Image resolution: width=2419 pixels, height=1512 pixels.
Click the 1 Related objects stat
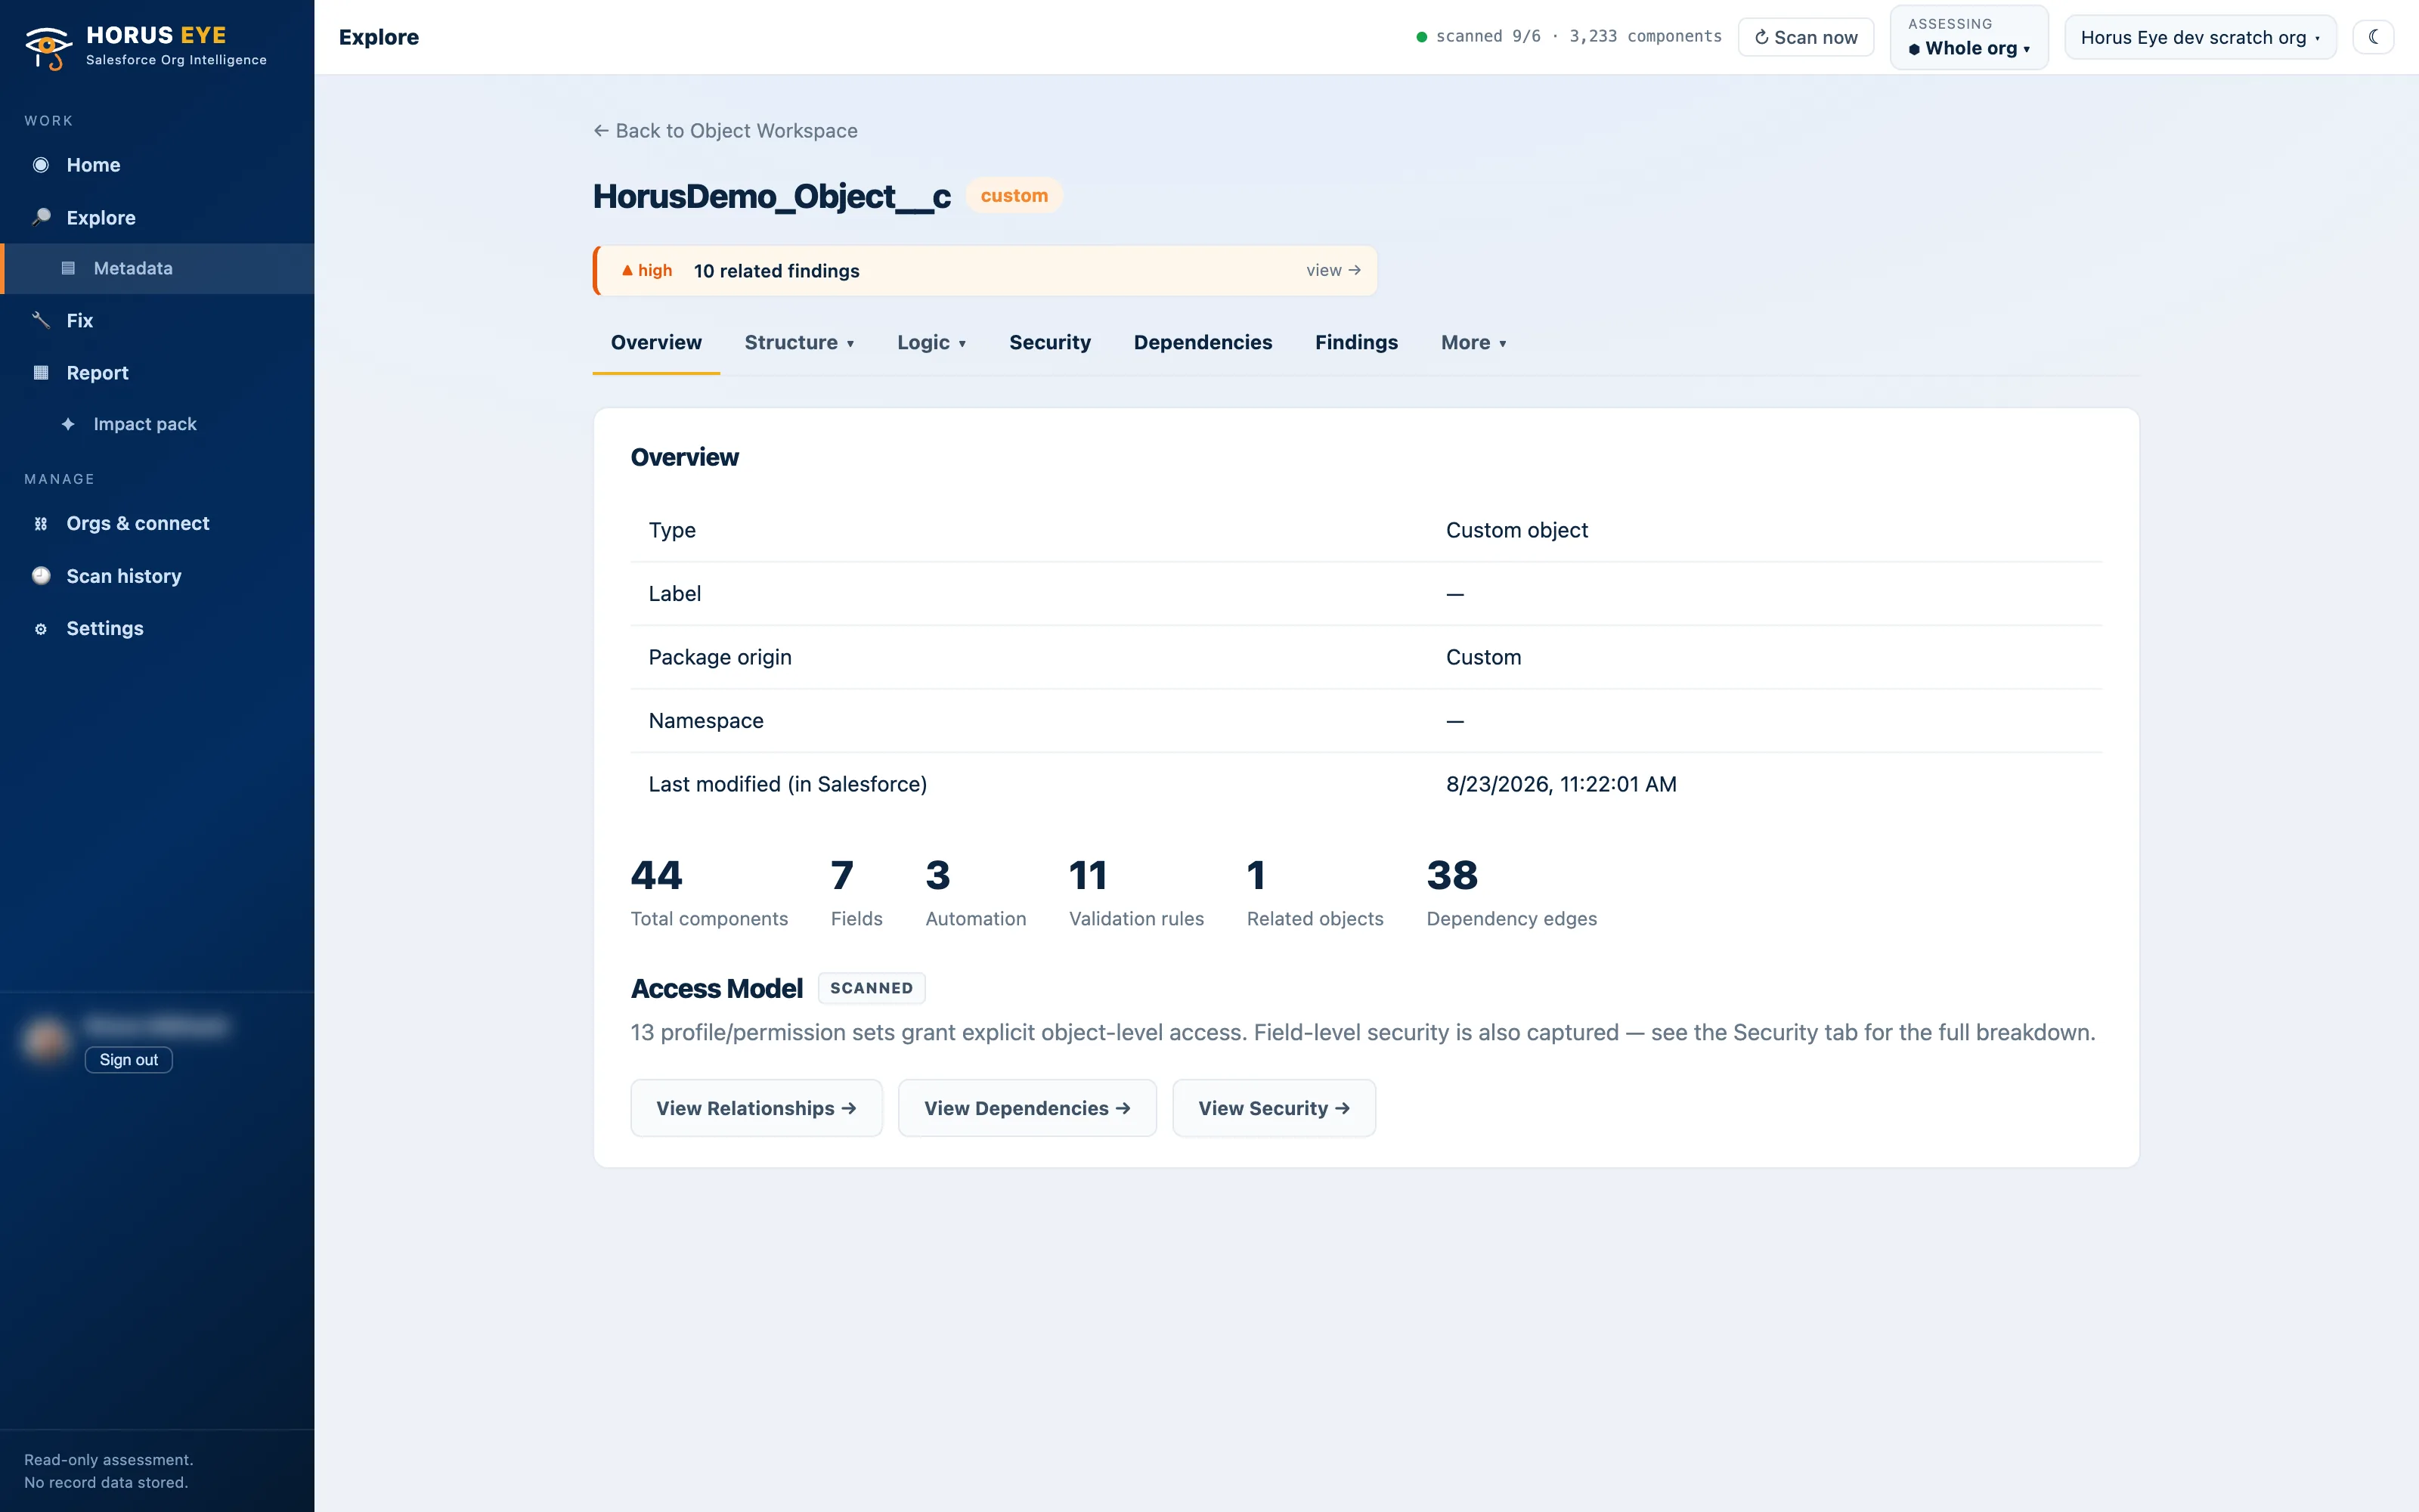point(1315,892)
